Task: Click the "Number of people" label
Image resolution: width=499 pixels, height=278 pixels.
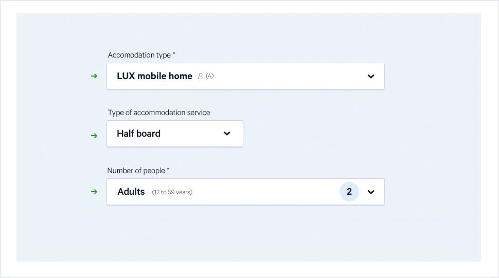Action: point(136,171)
